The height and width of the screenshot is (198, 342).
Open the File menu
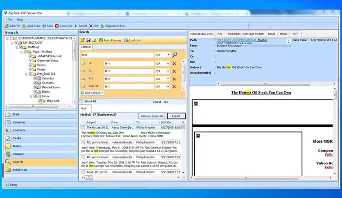(x=10, y=20)
